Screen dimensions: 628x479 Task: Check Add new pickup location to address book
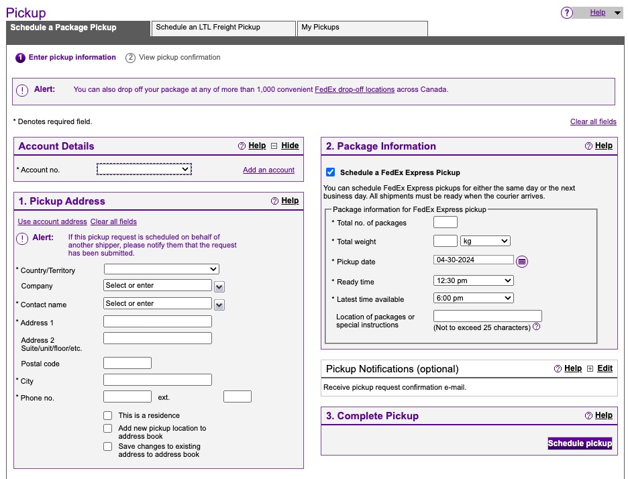point(108,428)
